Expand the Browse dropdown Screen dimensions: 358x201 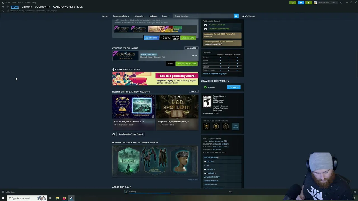(105, 16)
